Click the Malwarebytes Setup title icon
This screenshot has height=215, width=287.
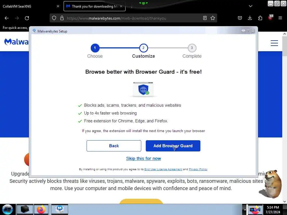tap(34, 31)
